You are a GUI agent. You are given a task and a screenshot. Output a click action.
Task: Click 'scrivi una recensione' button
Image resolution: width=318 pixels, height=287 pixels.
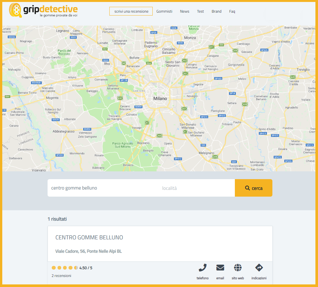pyautogui.click(x=131, y=11)
